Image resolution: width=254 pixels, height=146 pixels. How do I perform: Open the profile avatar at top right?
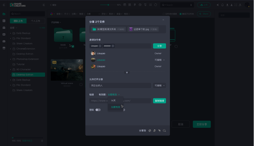pos(247,5)
